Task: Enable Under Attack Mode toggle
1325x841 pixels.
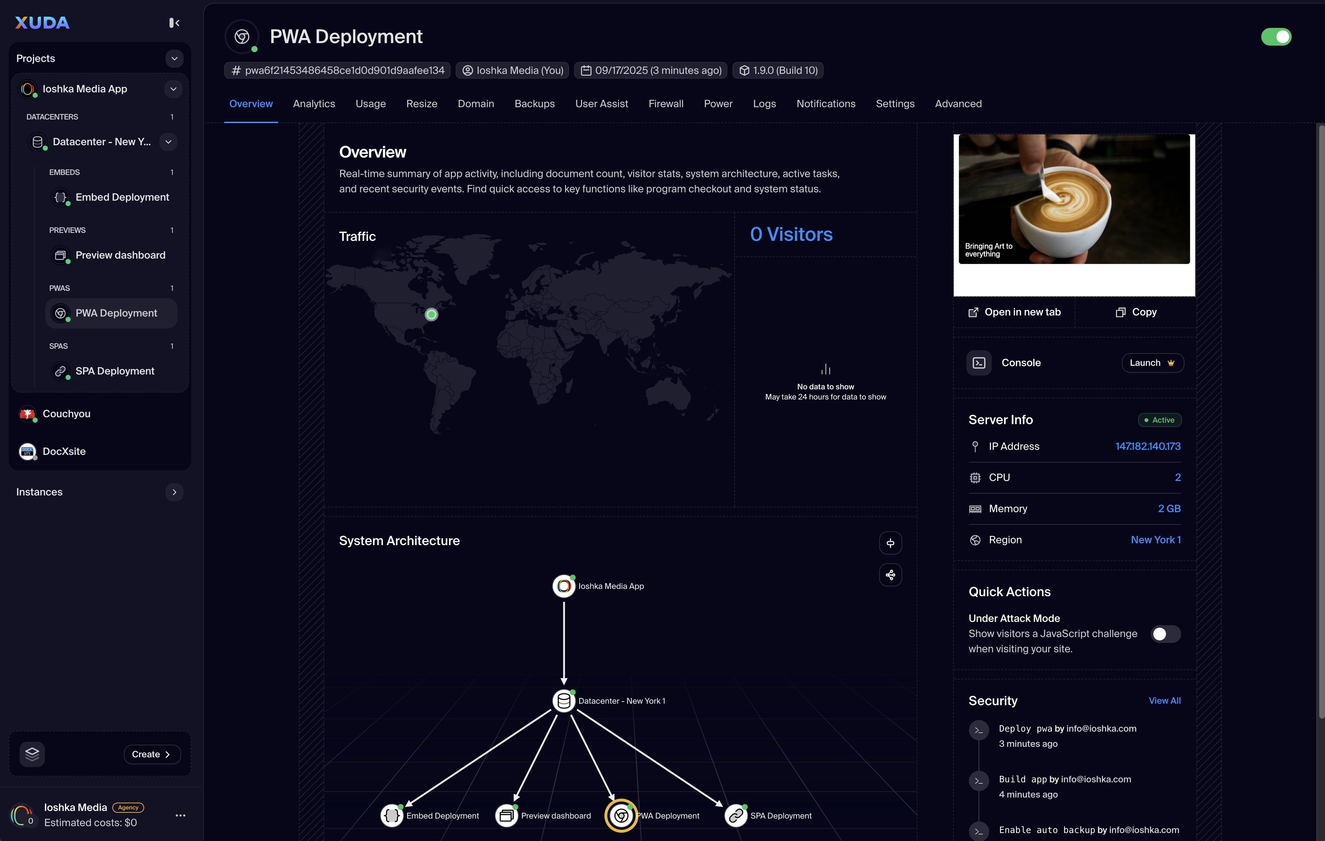Action: [1165, 634]
